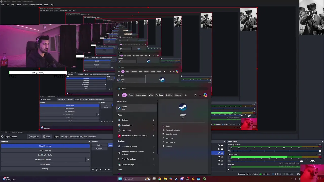Open Google Chrome from the taskbar
324x182 pixels.
tap(159, 179)
